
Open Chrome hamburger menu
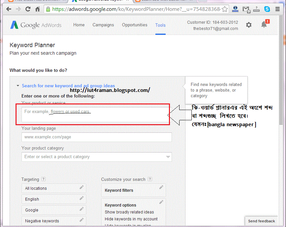[x=277, y=9]
